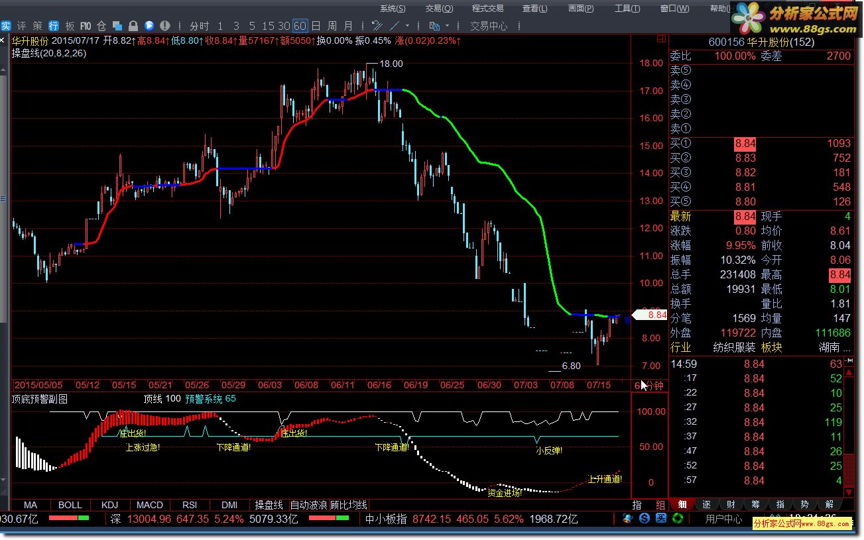Open the 系统(S) menu
This screenshot has height=540, width=864.
(393, 8)
